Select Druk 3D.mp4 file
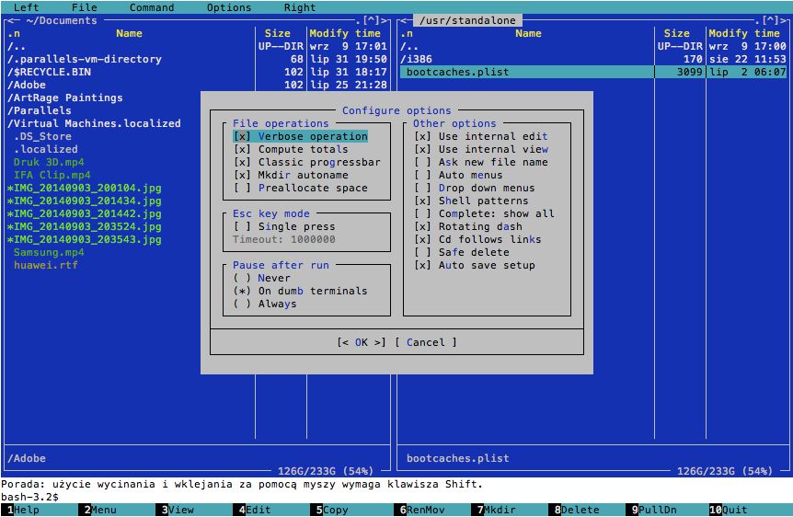This screenshot has width=793, height=517. click(49, 163)
